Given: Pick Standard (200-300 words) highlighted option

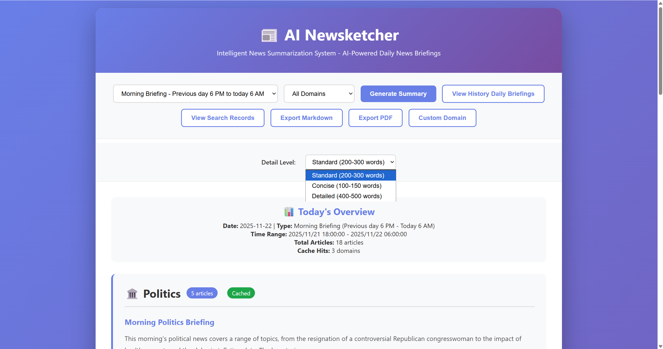Looking at the screenshot, I should tap(348, 175).
